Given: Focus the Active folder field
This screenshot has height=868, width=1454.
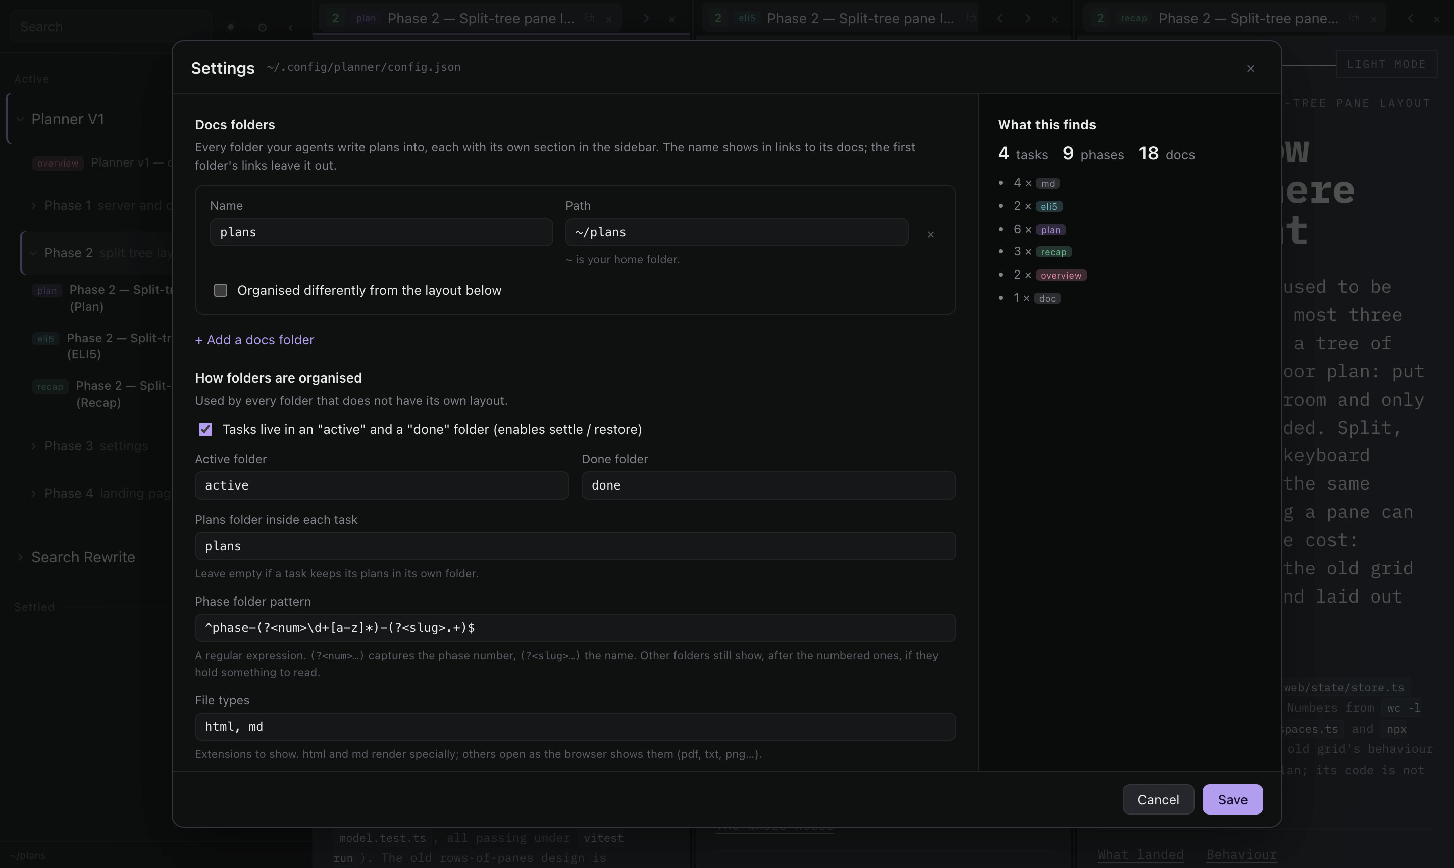Looking at the screenshot, I should pyautogui.click(x=382, y=485).
